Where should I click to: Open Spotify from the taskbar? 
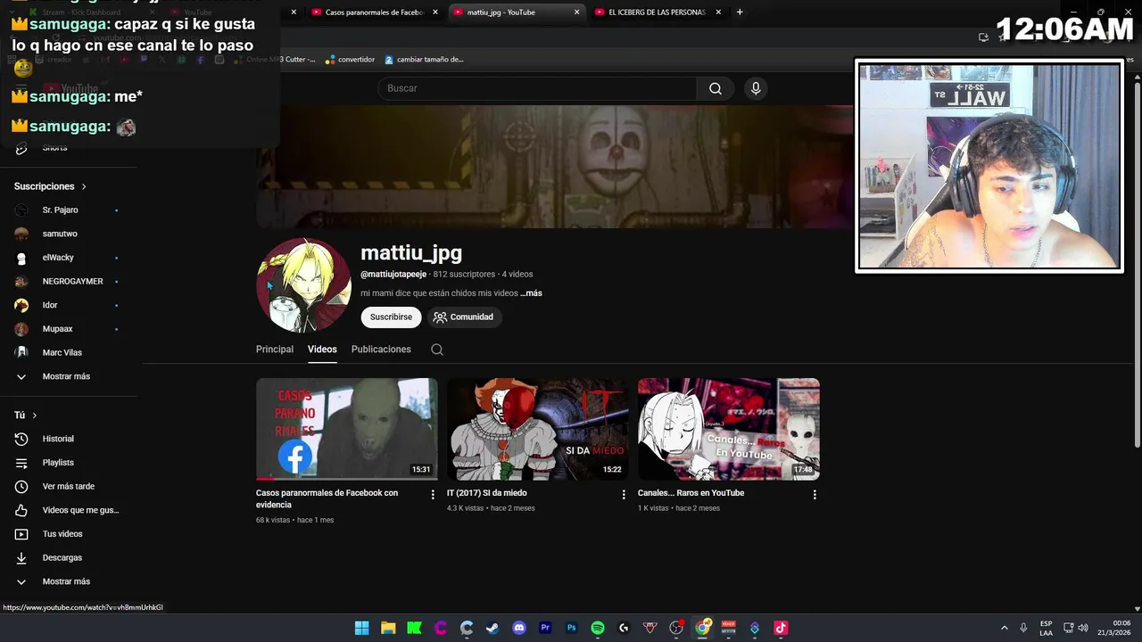click(598, 628)
